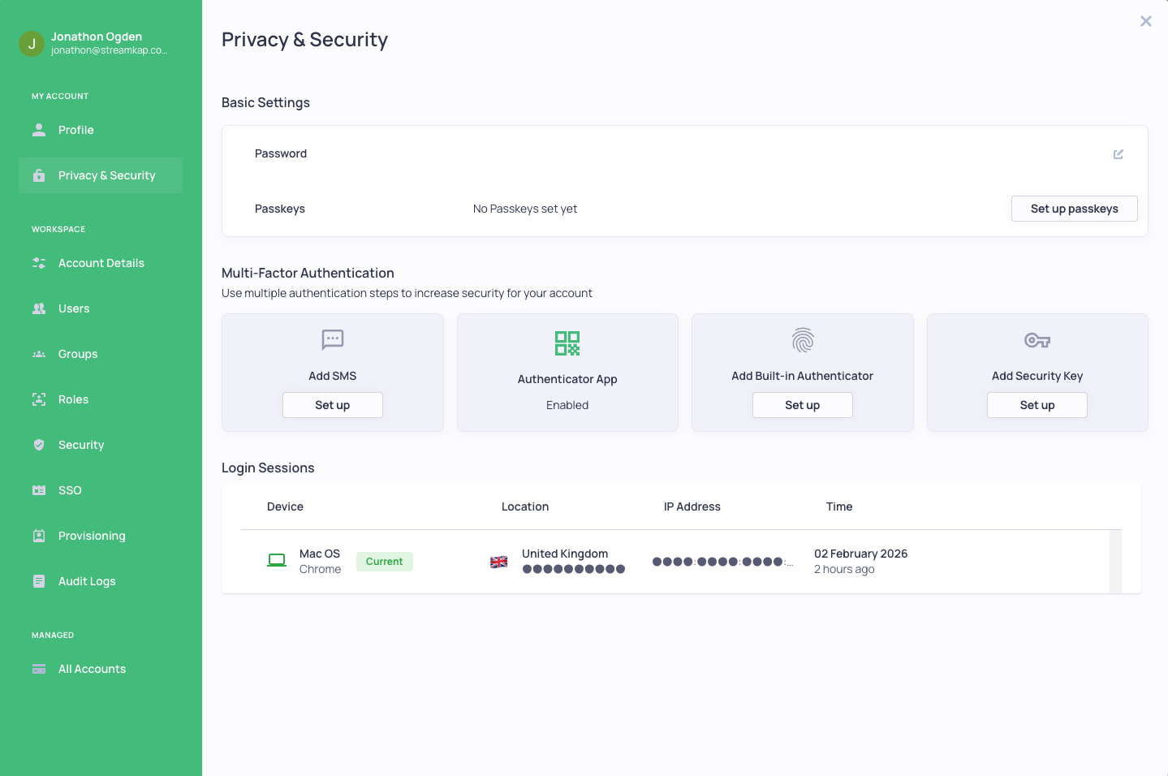Image resolution: width=1168 pixels, height=776 pixels.
Task: Select the Users section icon
Action: [38, 308]
